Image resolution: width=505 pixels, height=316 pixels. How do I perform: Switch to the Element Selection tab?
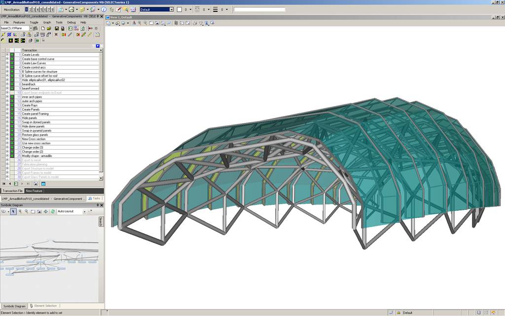click(44, 306)
